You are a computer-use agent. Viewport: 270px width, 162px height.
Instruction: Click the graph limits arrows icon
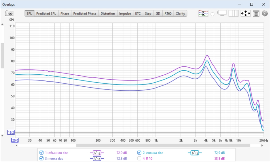pyautogui.click(x=245, y=14)
